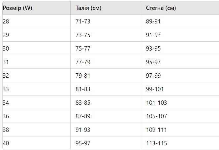219x150 pixels.
Task: Select hips value 89-91
Action: tap(153, 21)
